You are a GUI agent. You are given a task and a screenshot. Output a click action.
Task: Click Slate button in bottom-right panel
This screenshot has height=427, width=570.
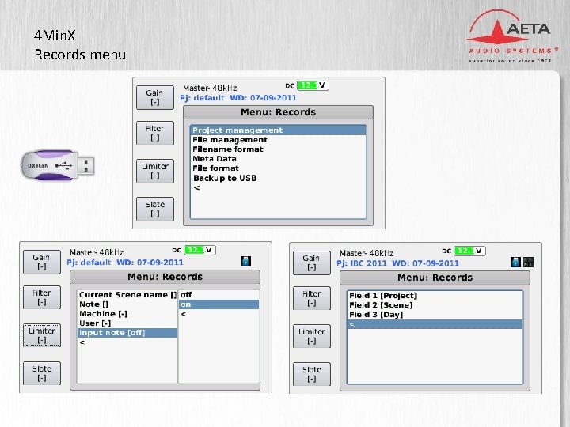312,374
